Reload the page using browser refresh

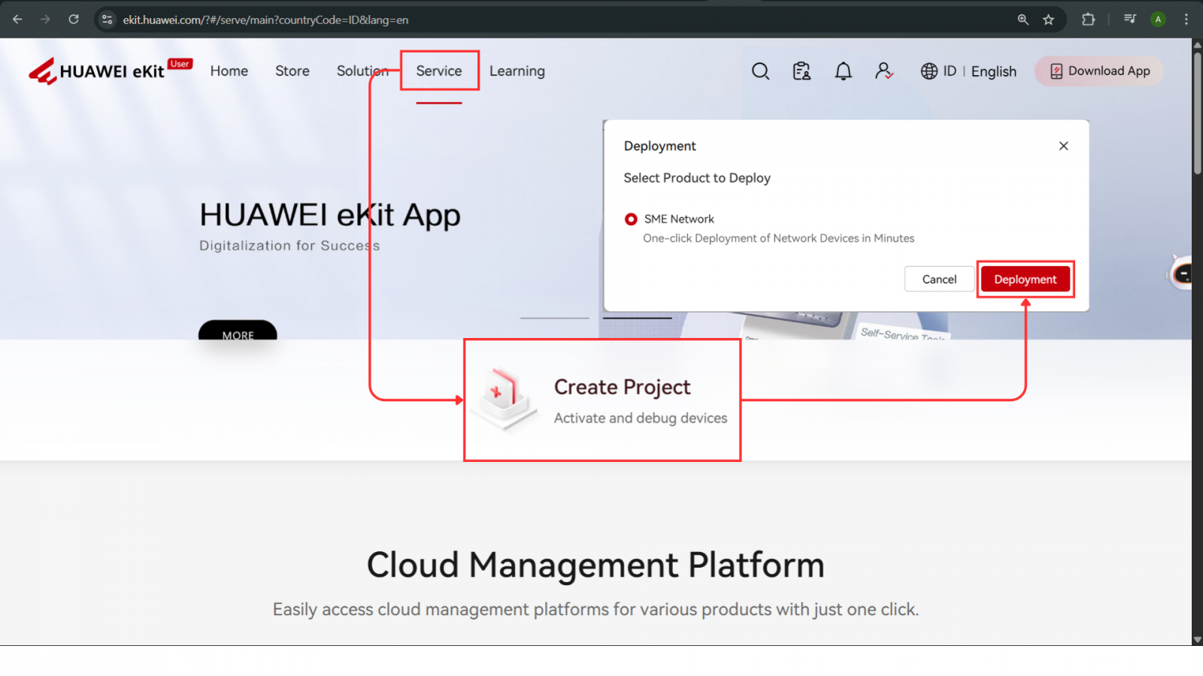(74, 20)
